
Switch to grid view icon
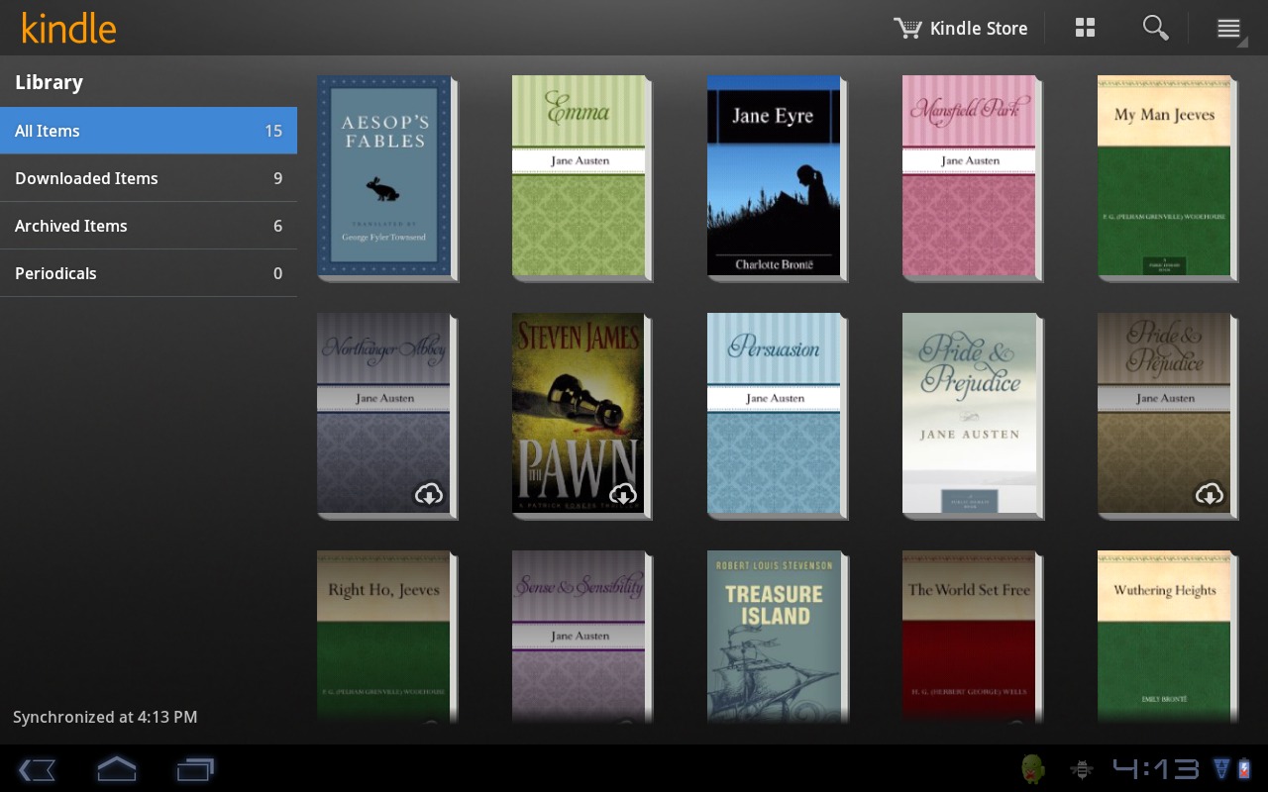pos(1086,28)
